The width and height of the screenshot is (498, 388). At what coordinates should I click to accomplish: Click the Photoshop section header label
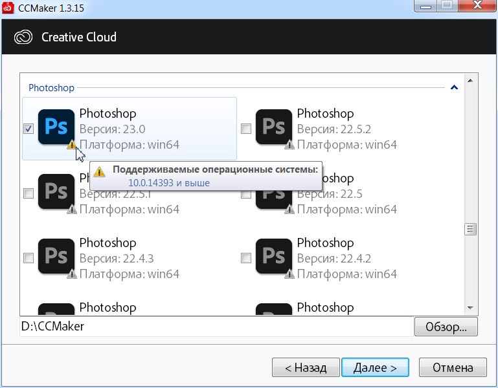(51, 87)
